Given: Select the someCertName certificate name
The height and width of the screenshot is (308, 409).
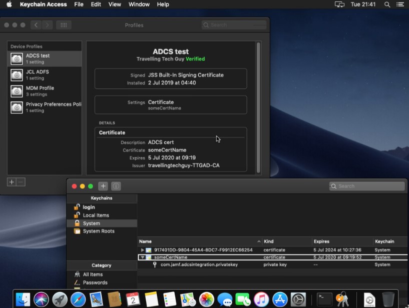Looking at the screenshot, I should (171, 257).
